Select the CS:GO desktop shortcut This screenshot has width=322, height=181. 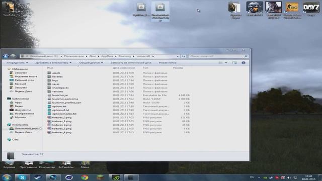click(x=292, y=10)
